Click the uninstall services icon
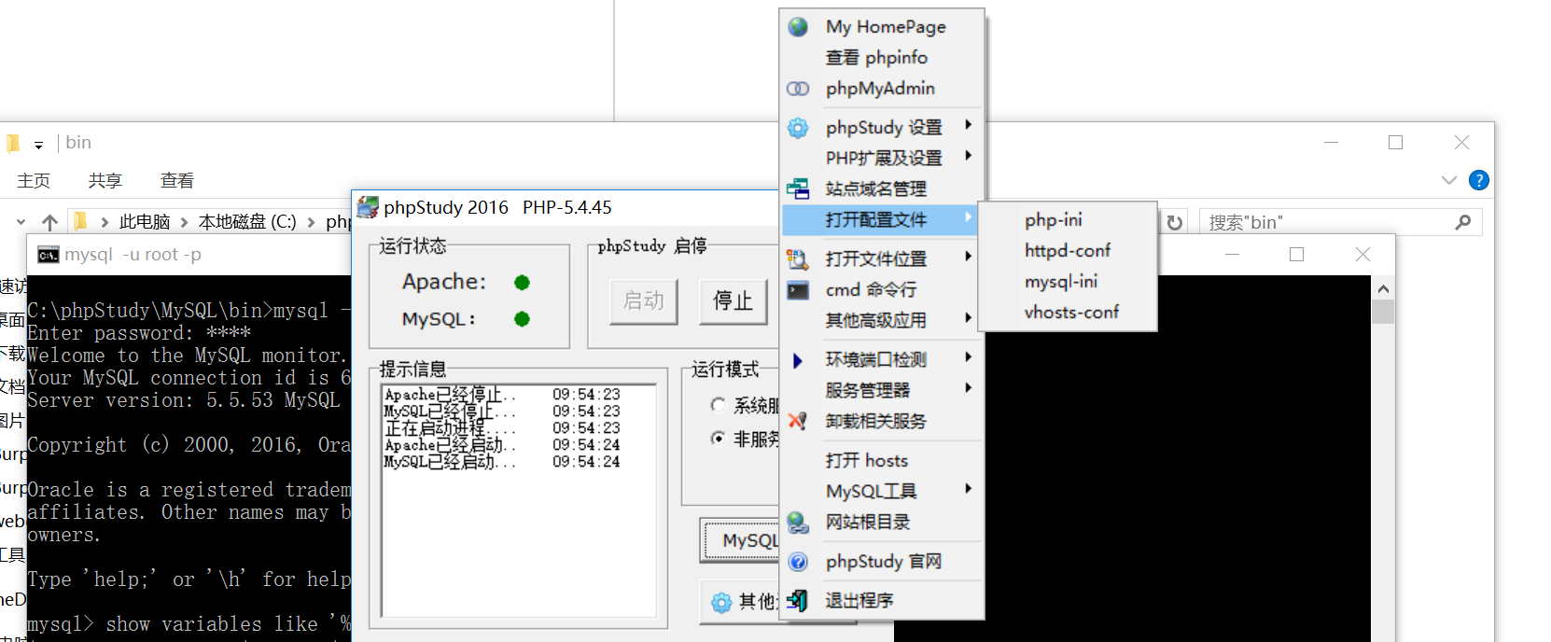 coord(798,421)
